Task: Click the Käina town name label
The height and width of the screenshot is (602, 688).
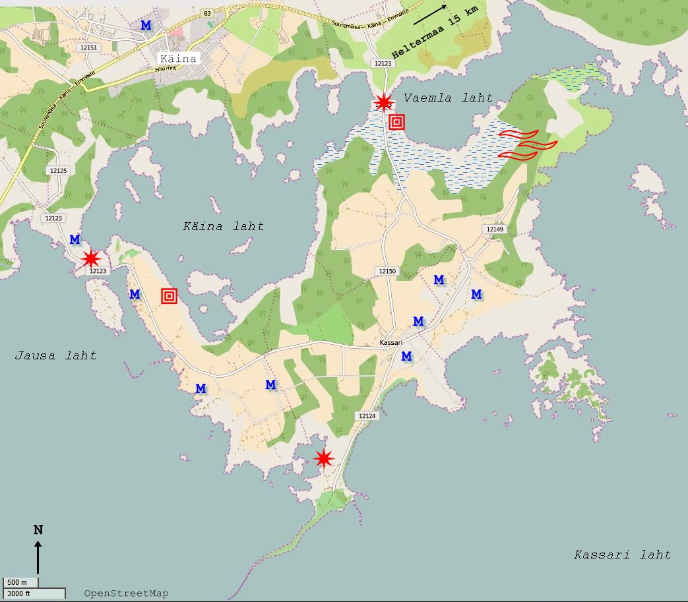Action: (x=178, y=59)
